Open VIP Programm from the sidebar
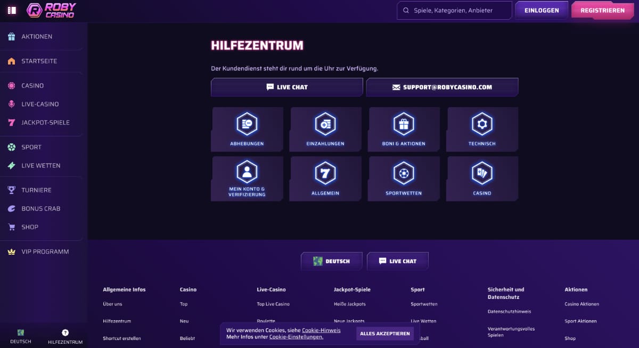Screen dimensions: 639x348 coord(45,252)
